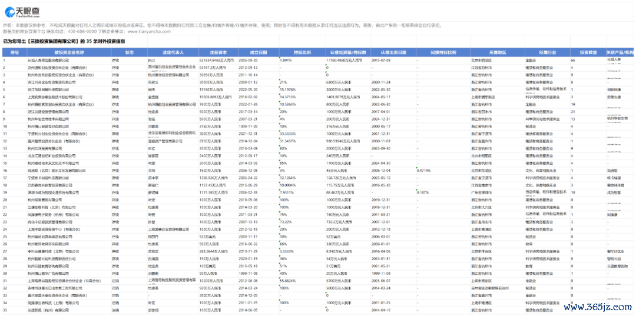
Task: Select shareholding ratio 55.8824%
Action: [x=287, y=281]
